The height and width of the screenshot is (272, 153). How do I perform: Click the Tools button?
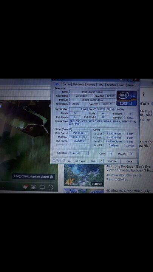coord(93,161)
